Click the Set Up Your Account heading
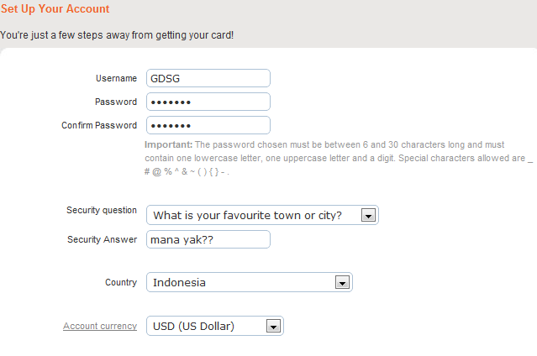Image resolution: width=537 pixels, height=356 pixels. (x=55, y=9)
